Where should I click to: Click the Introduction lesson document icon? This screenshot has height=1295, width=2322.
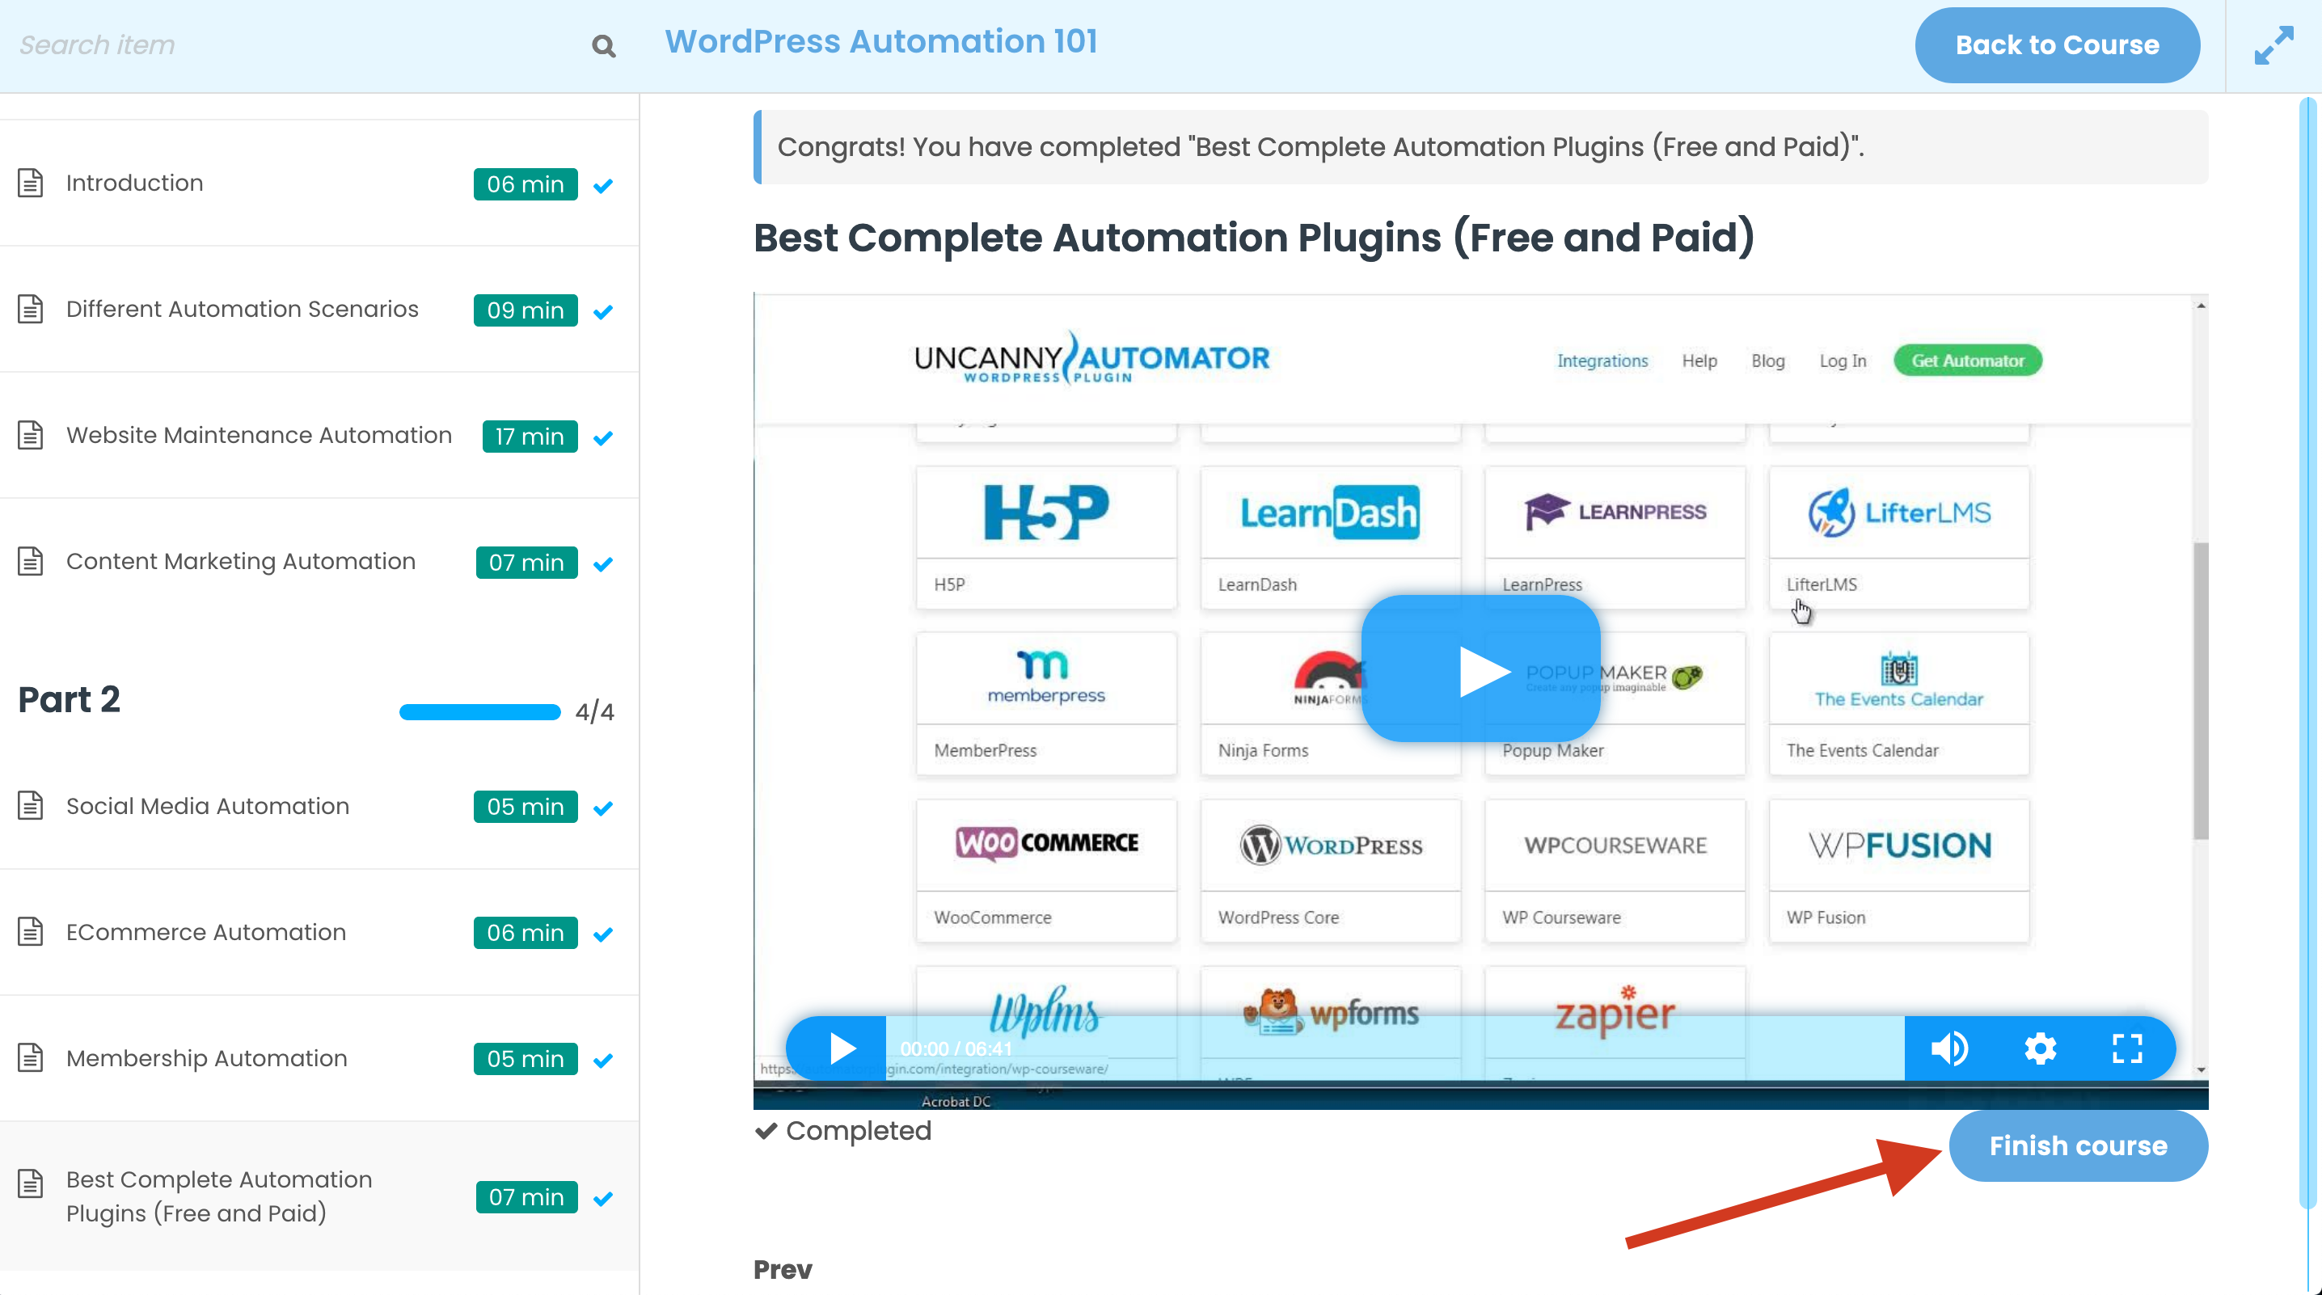point(31,183)
